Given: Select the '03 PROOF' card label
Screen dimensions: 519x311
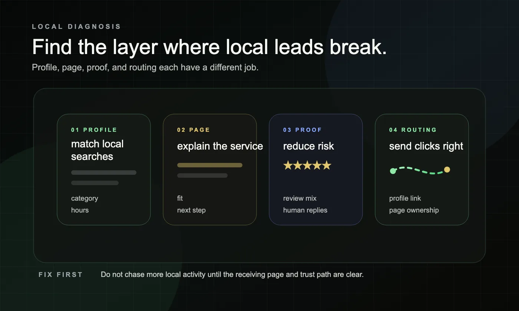Looking at the screenshot, I should 303,130.
